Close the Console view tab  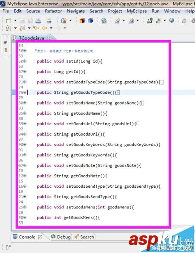click(40, 237)
